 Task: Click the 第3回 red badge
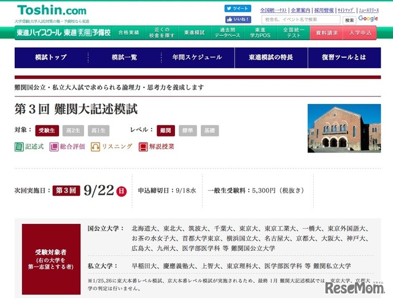pyautogui.click(x=66, y=191)
